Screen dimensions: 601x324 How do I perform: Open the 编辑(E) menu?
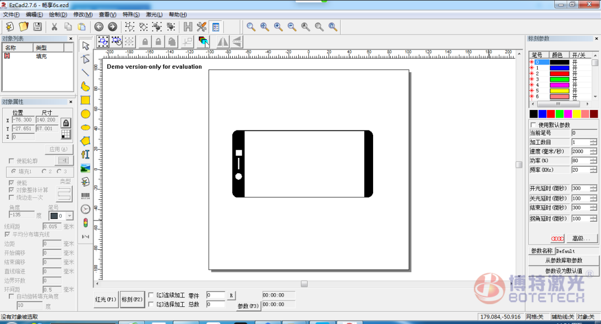(x=35, y=14)
